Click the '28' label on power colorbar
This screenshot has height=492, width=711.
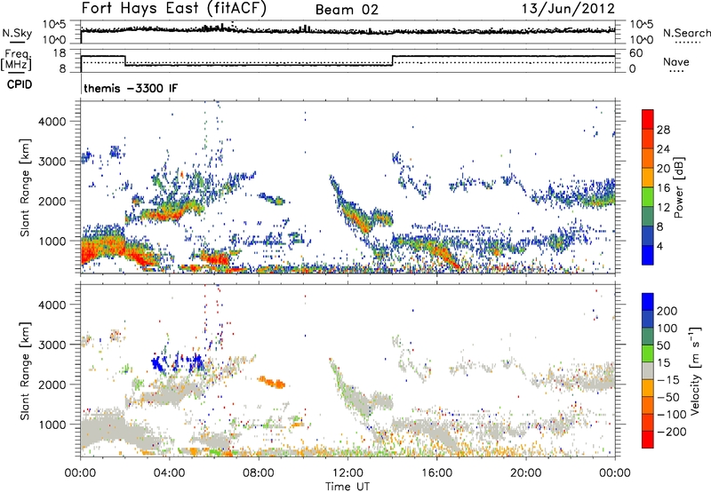tap(663, 130)
